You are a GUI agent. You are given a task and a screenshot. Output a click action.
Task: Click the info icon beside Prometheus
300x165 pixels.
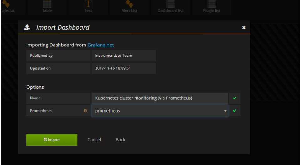(85, 111)
